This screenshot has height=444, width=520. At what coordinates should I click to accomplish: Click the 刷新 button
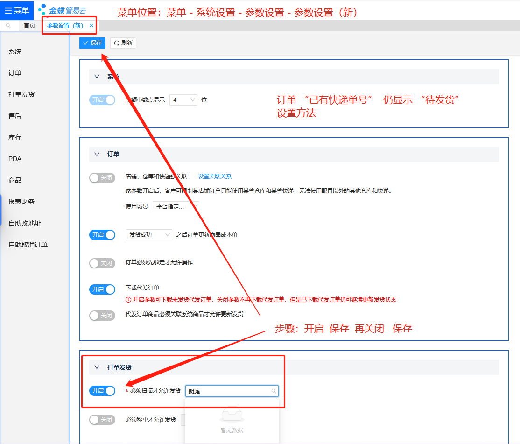(x=123, y=43)
